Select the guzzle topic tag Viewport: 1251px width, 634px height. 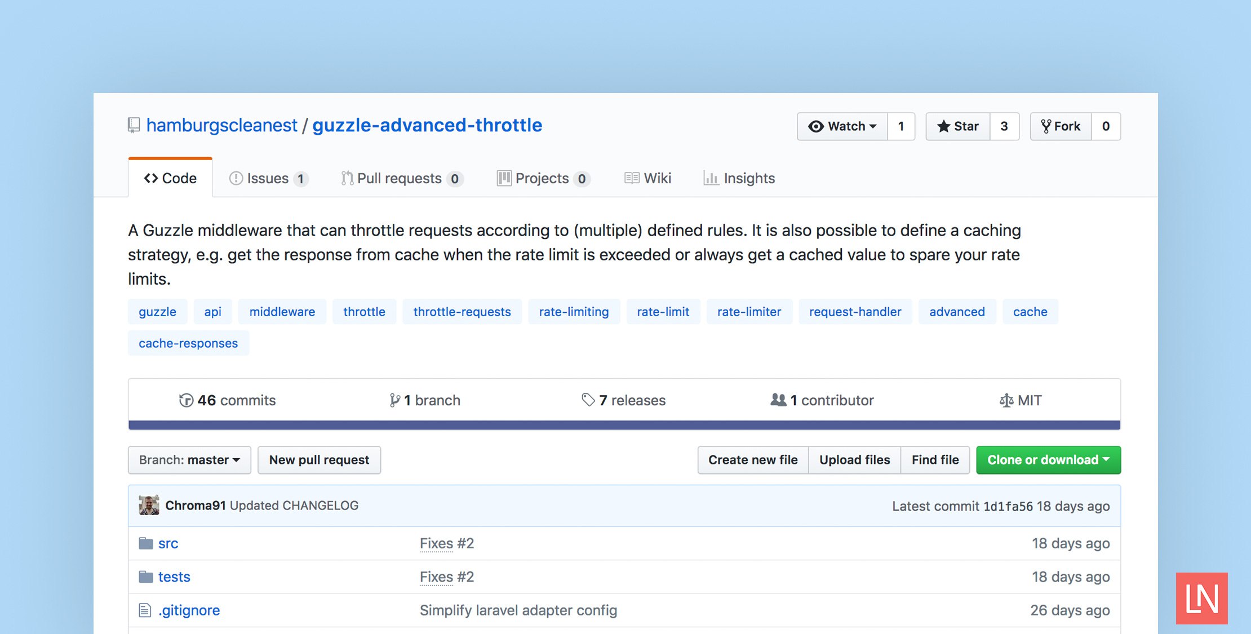157,312
